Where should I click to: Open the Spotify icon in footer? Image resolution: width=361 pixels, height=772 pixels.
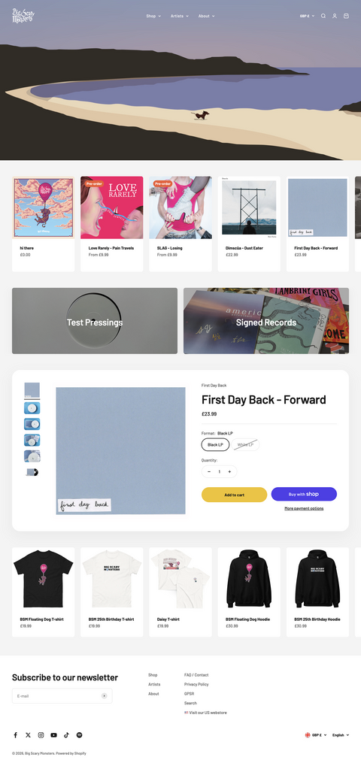tap(79, 735)
